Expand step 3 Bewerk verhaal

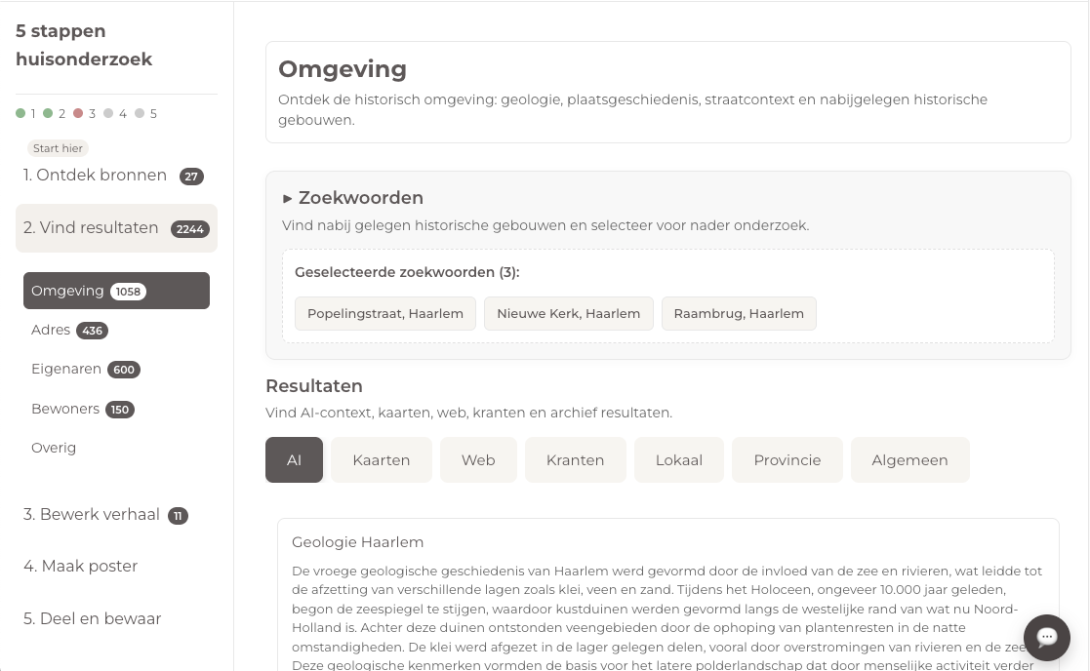(x=92, y=515)
